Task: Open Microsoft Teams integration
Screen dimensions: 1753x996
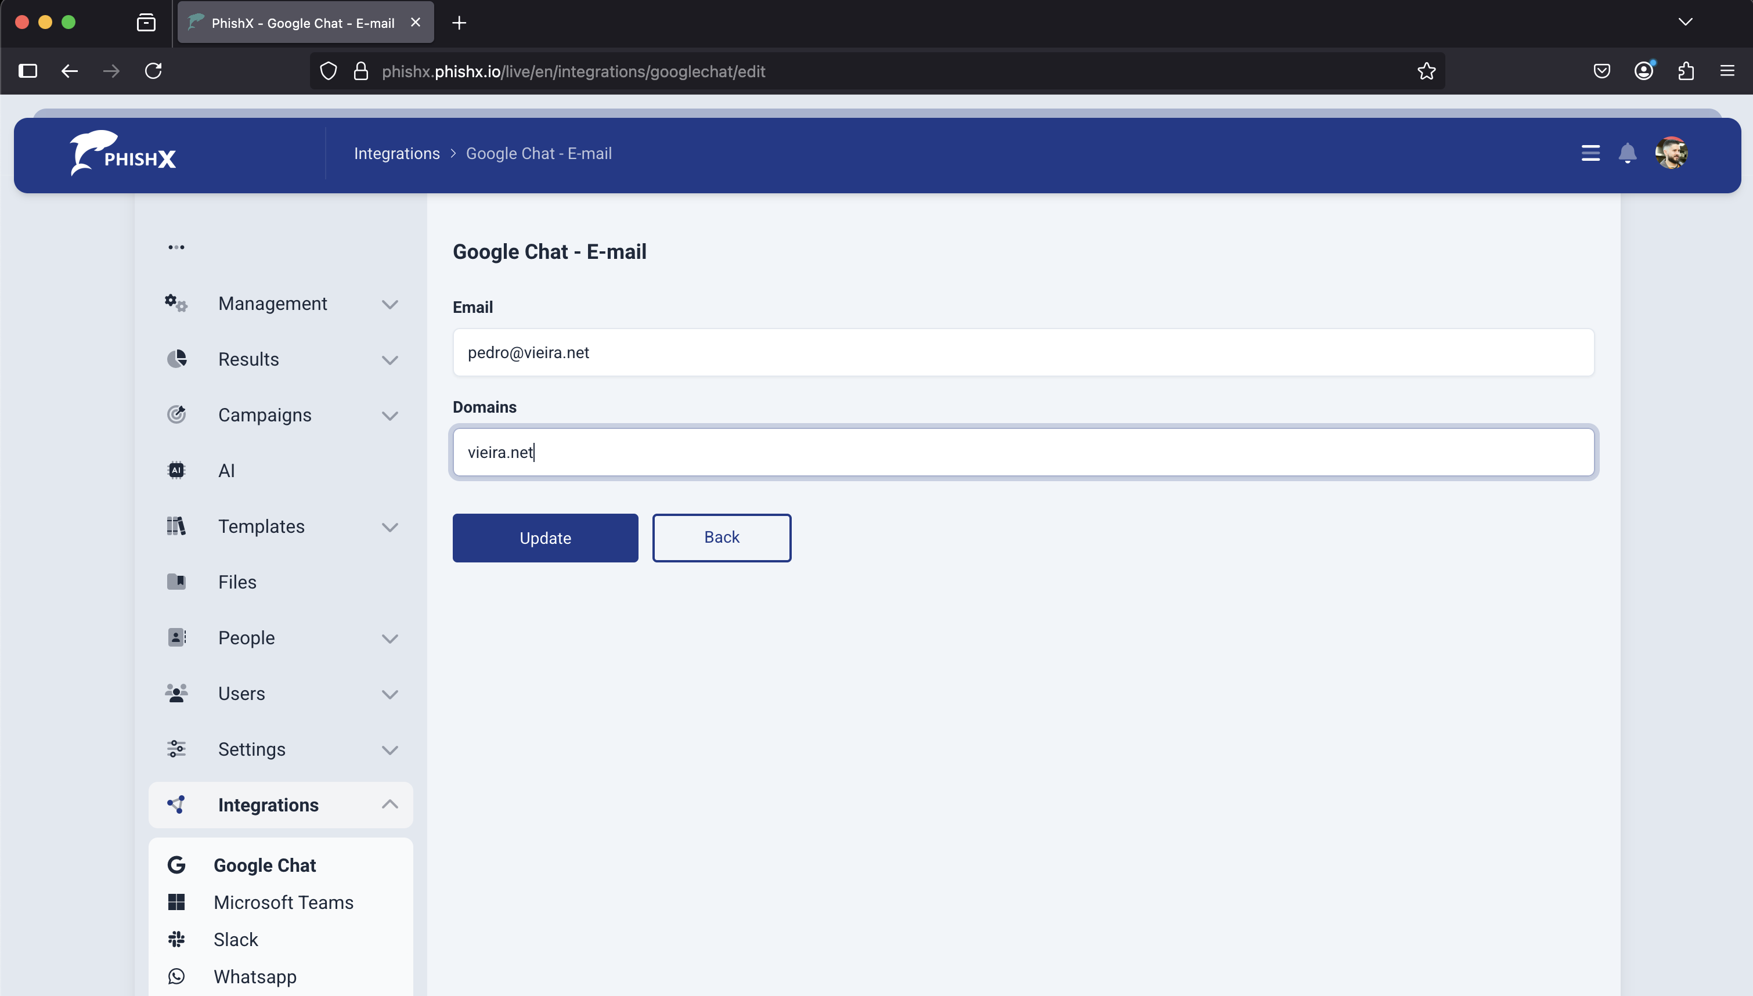Action: 283,903
